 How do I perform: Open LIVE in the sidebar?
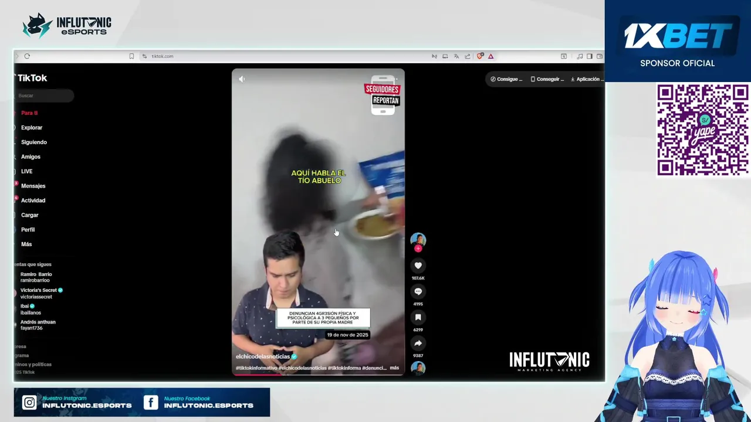(x=26, y=172)
